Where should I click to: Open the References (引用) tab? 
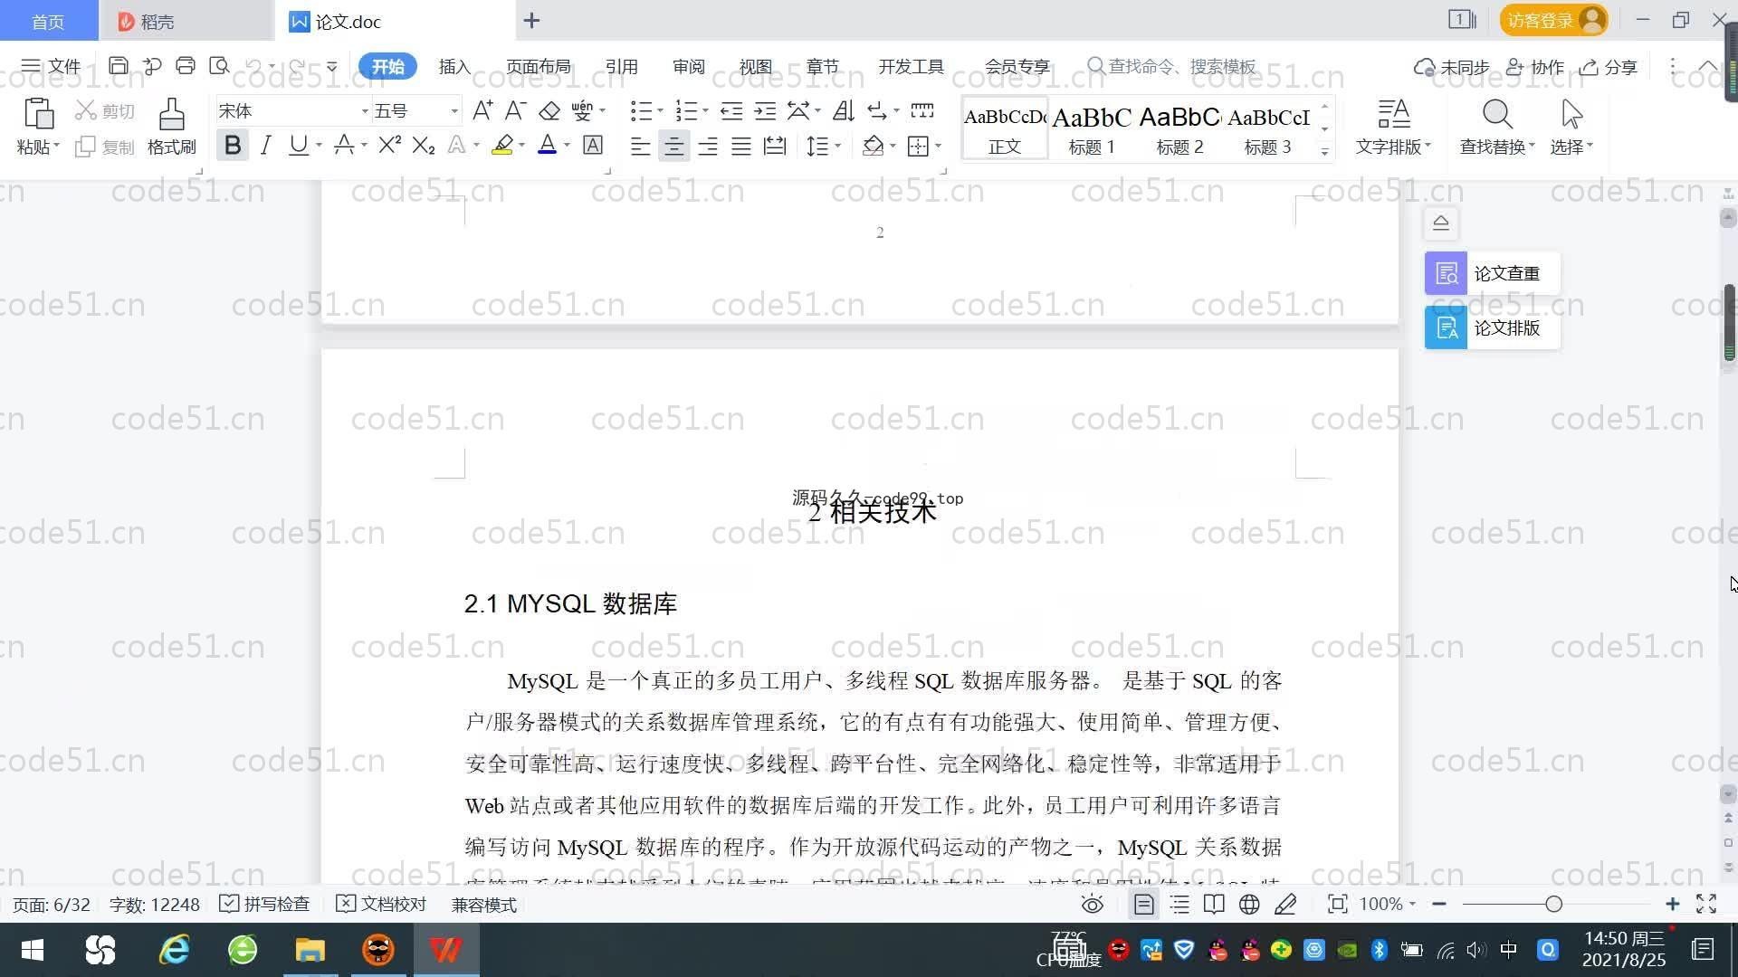coord(621,66)
